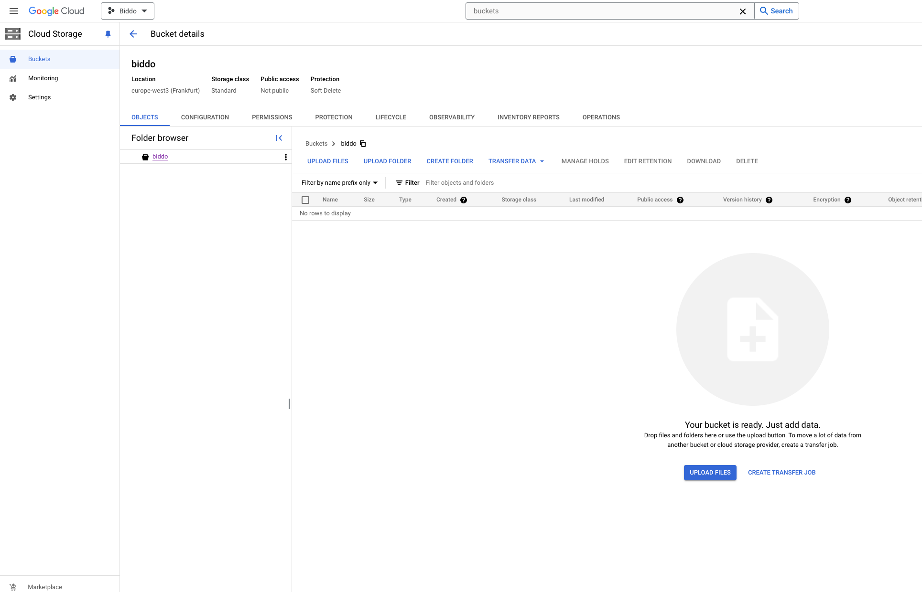The width and height of the screenshot is (922, 592).
Task: Click the Download toolbar button
Action: [704, 161]
